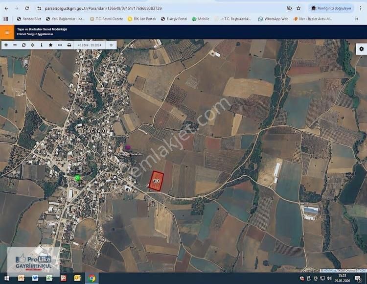Viewport: 367px width, 284px height.
Task: Open Excel from taskbar
Action: 49,278
